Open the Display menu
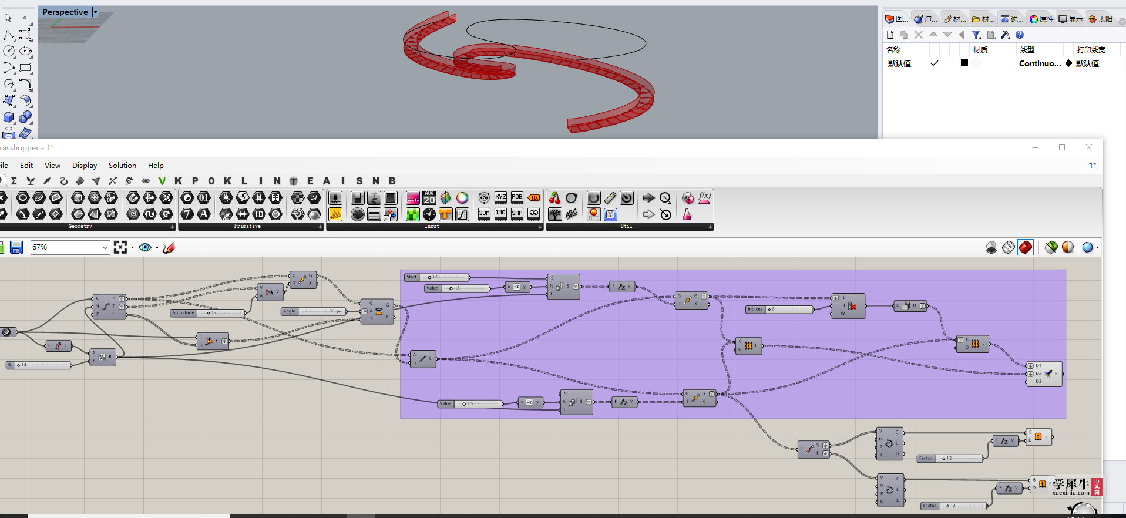The image size is (1126, 518). coord(85,166)
